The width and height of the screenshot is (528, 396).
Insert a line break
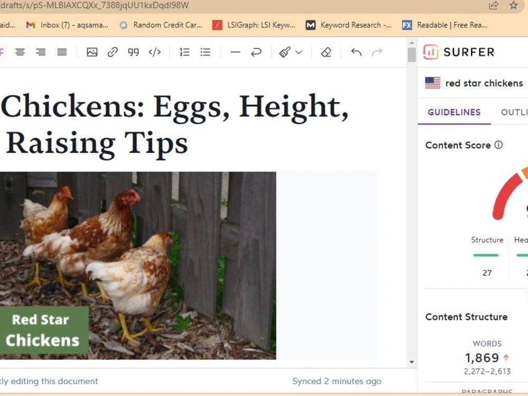[256, 52]
